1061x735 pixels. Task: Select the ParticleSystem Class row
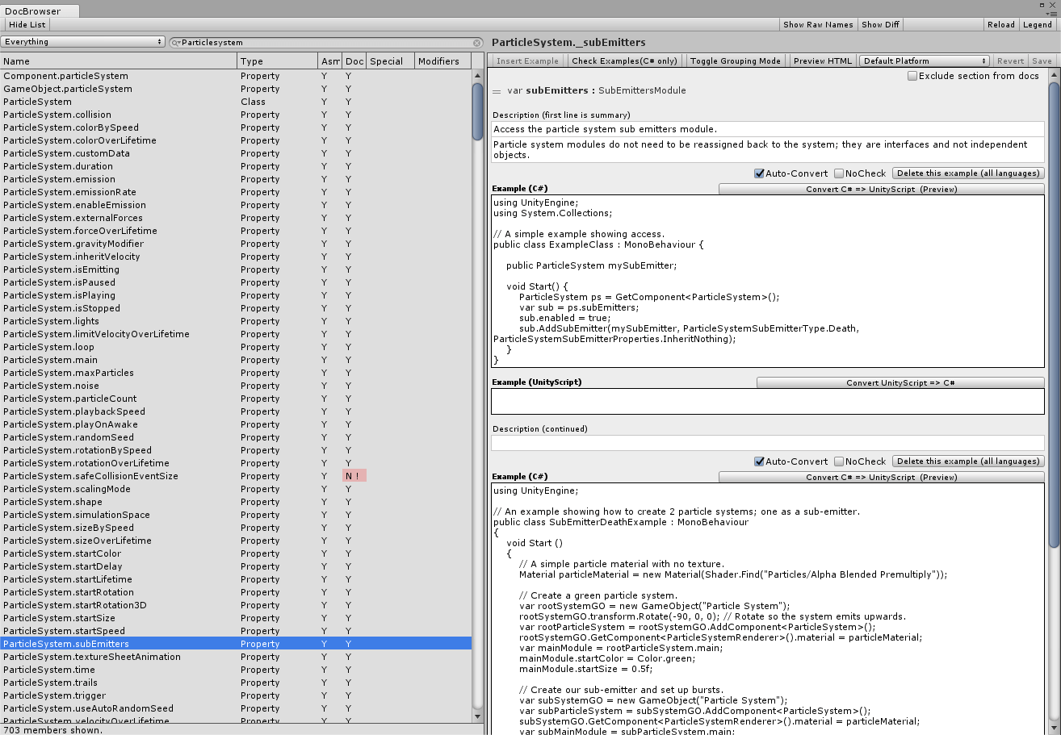pos(236,102)
